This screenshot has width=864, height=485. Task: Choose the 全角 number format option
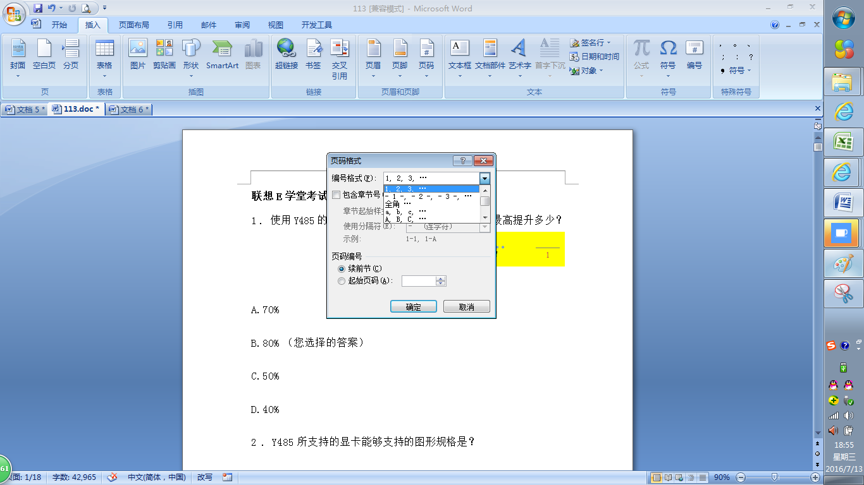[431, 204]
